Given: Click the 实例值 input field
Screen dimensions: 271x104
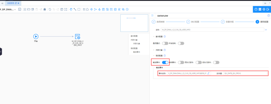Looking at the screenshot, I should 245,73.
